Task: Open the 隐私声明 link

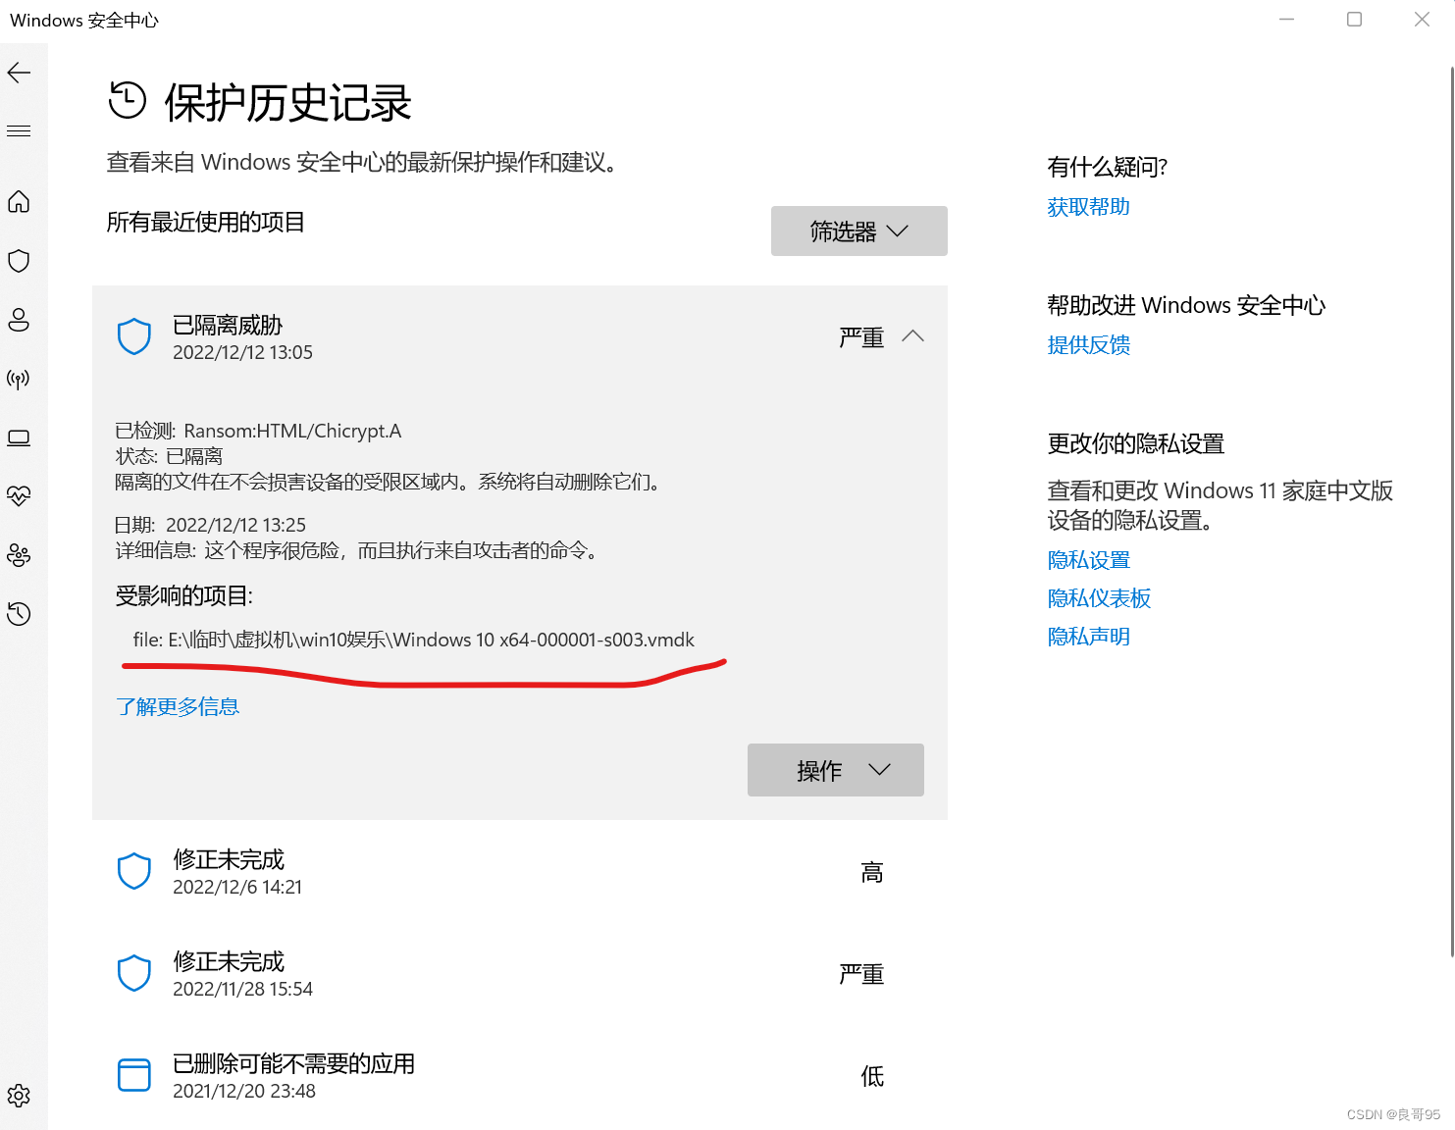Action: (x=1088, y=637)
